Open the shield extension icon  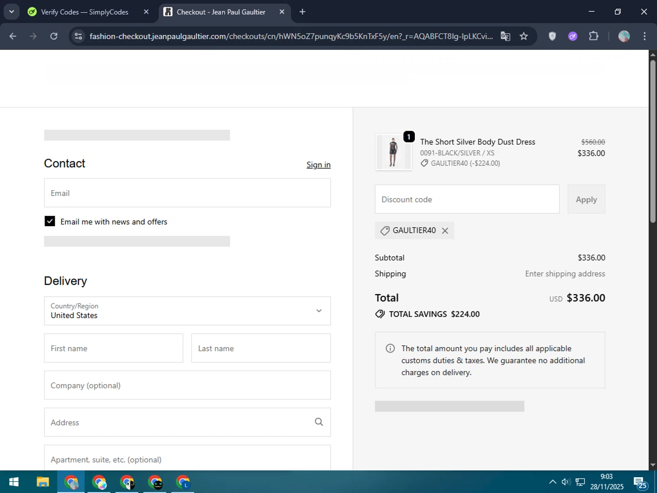(x=552, y=36)
